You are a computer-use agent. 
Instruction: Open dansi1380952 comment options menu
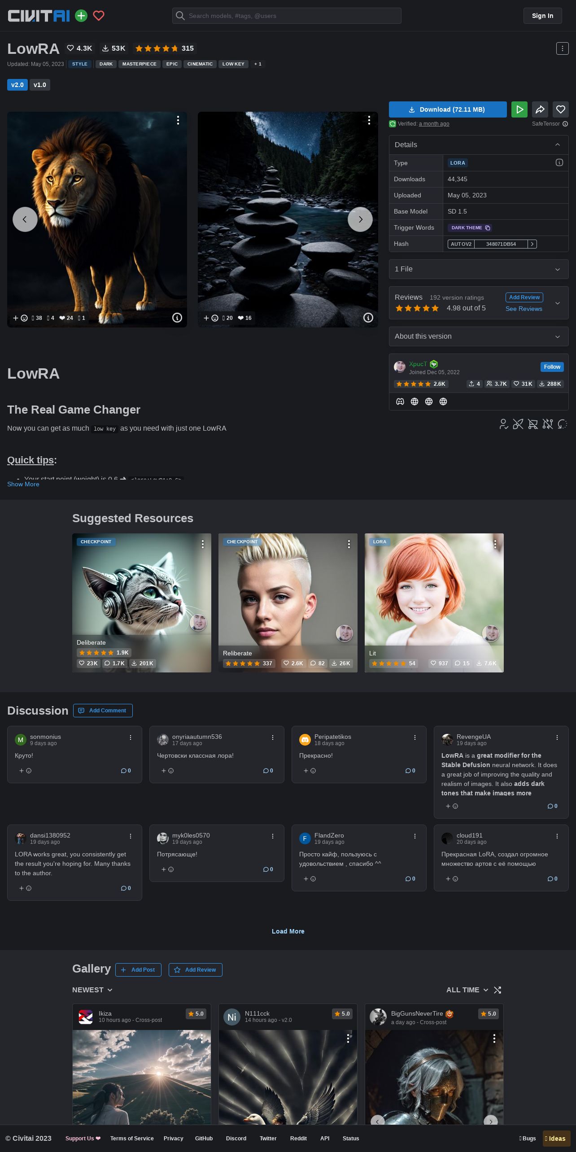coord(131,836)
